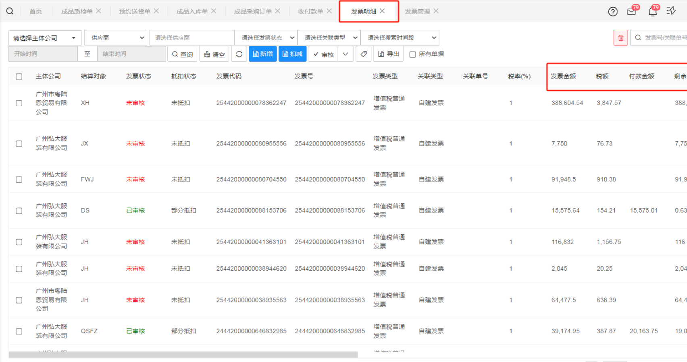Screen dimensions: 687x362
Task: Click the red trash delete icon
Action: (620, 38)
